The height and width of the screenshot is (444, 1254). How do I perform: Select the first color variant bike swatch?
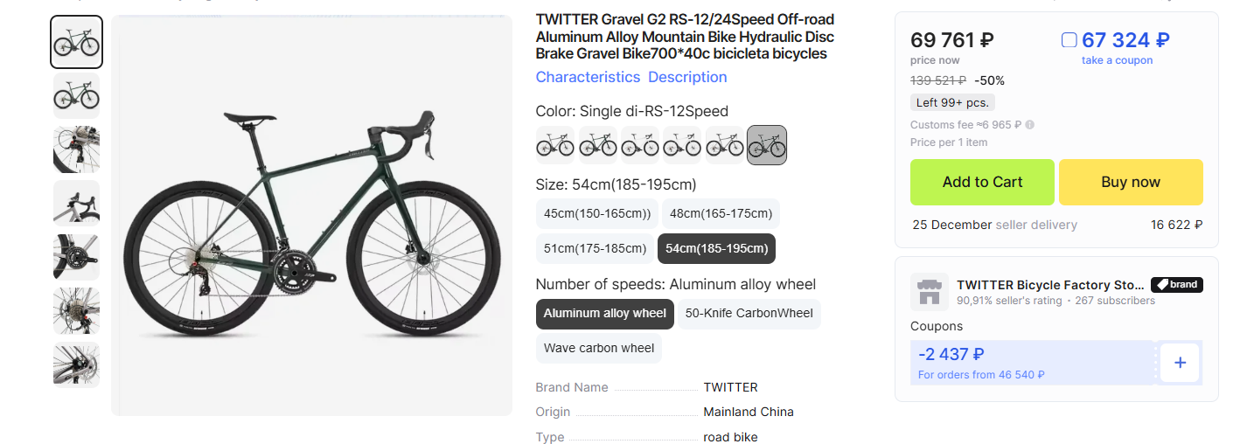coord(554,145)
